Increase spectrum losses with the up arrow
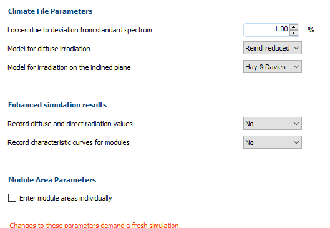 click(x=294, y=27)
